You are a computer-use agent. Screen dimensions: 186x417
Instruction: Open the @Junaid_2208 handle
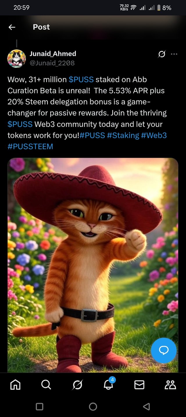[x=52, y=63]
